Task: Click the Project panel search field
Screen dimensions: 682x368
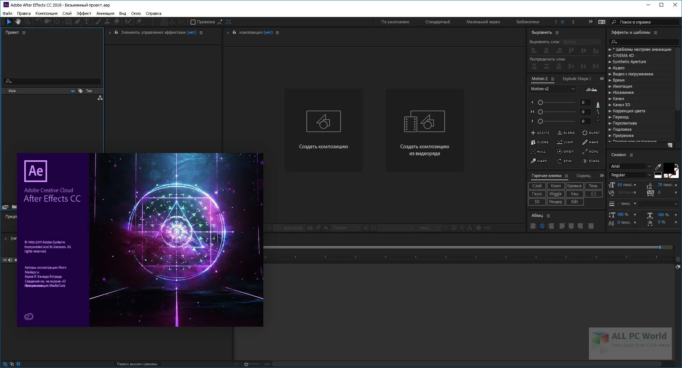Action: (x=53, y=81)
